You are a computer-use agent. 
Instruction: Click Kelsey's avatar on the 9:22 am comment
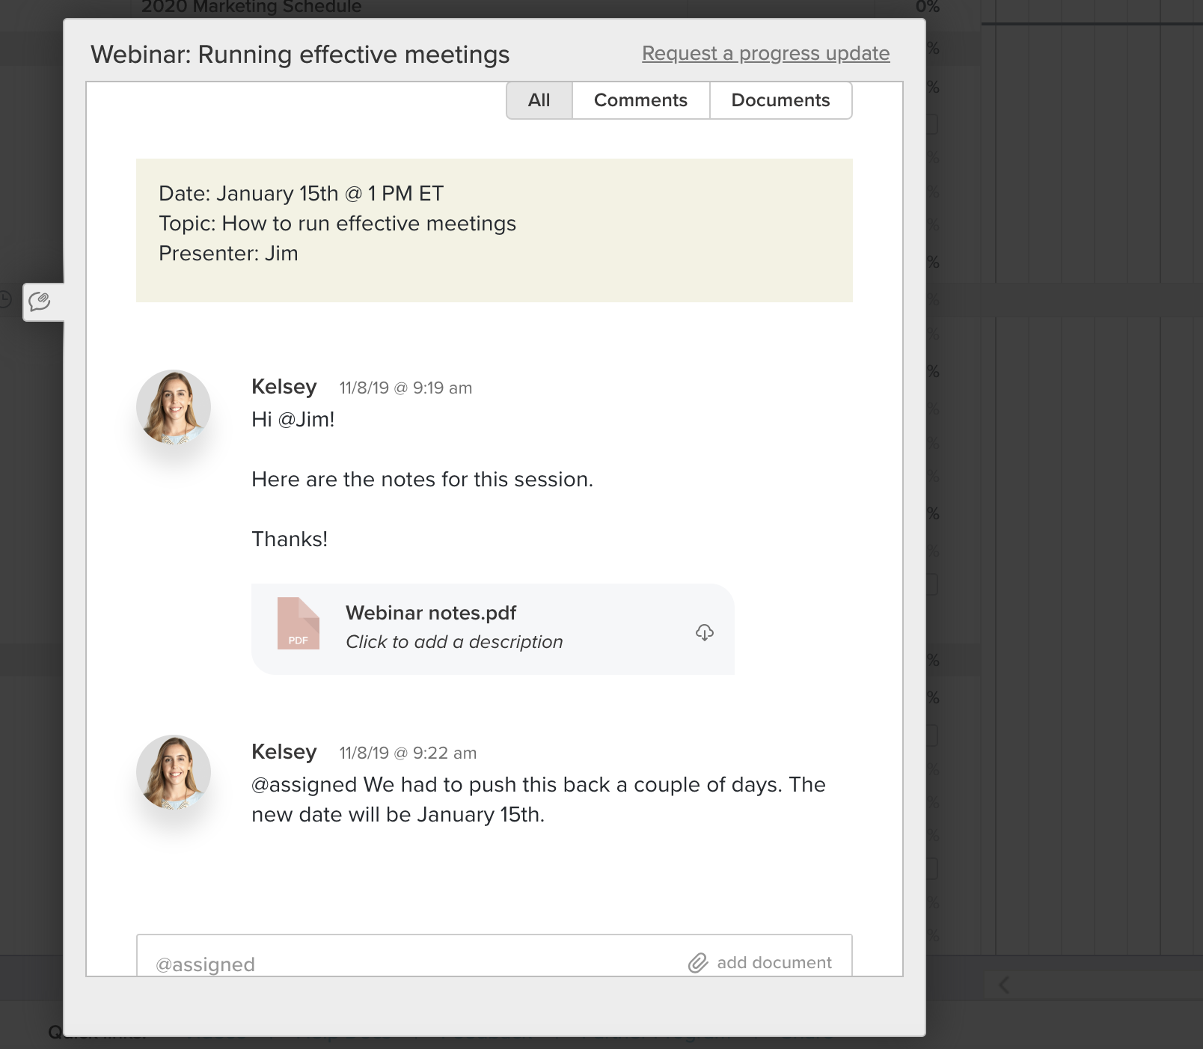click(174, 772)
